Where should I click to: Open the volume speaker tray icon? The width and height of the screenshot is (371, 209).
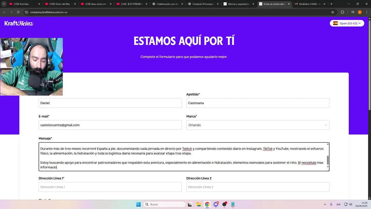350,204
